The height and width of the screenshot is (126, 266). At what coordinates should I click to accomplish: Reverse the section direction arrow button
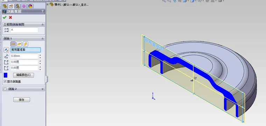[6, 50]
